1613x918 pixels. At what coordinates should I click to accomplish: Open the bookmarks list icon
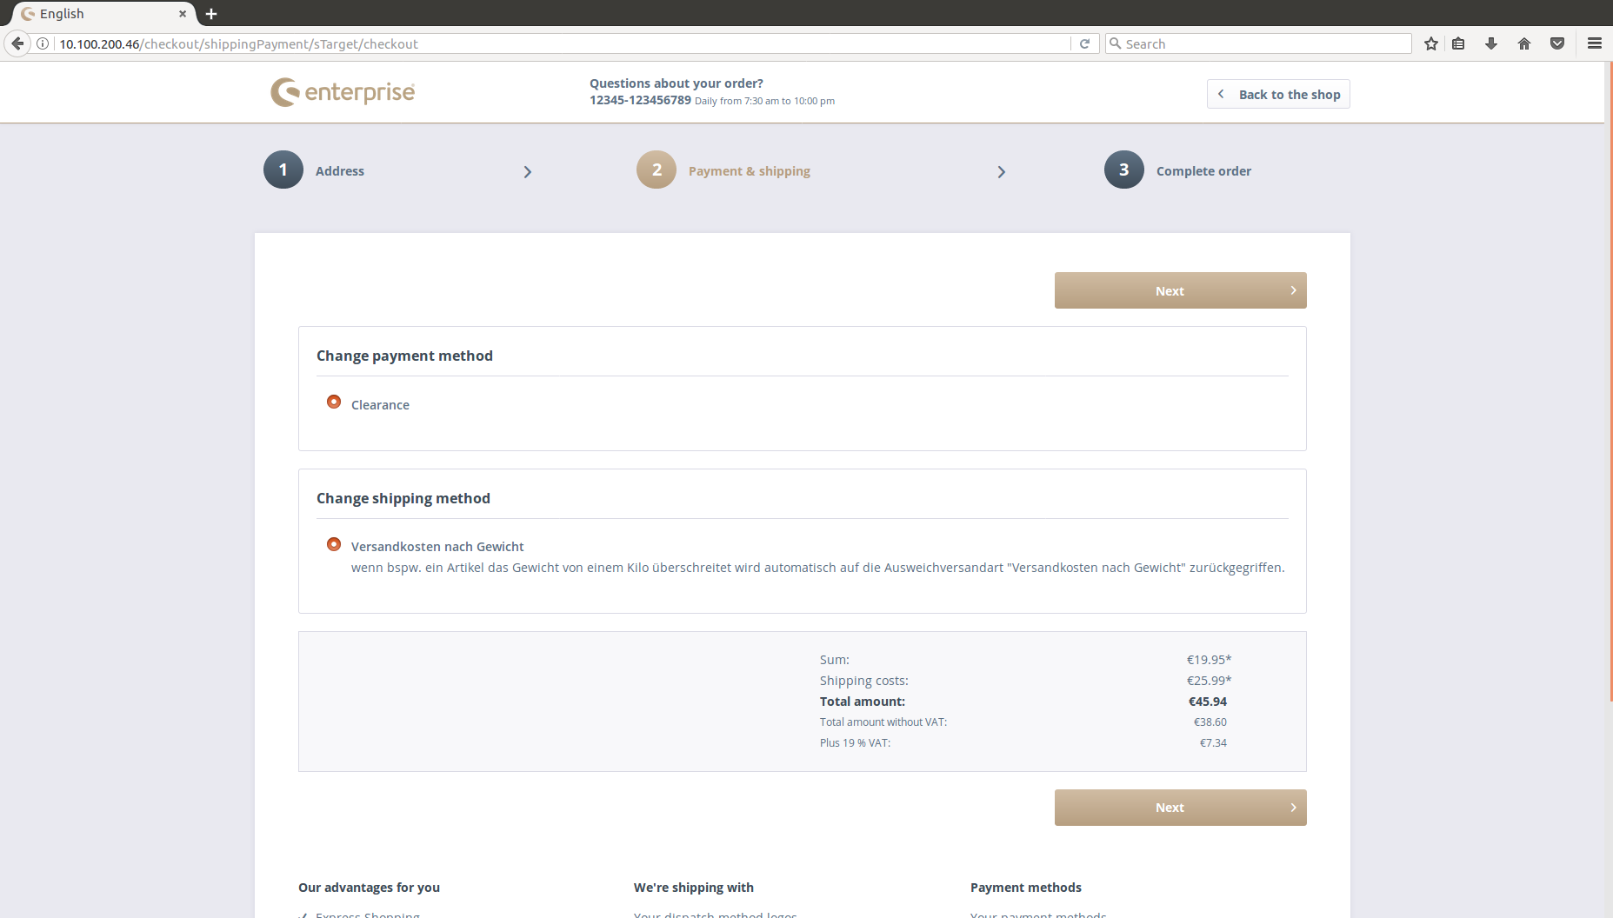click(x=1459, y=43)
